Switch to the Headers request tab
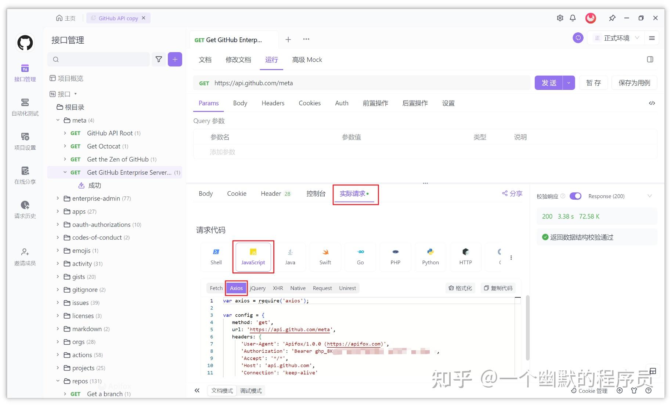Image resolution: width=671 pixels, height=406 pixels. pyautogui.click(x=273, y=103)
